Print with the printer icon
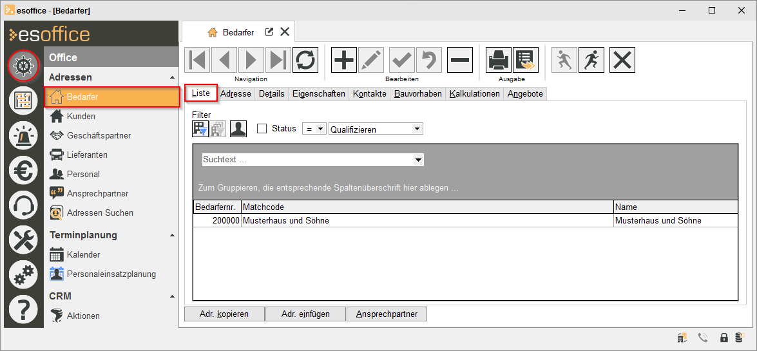 click(499, 61)
